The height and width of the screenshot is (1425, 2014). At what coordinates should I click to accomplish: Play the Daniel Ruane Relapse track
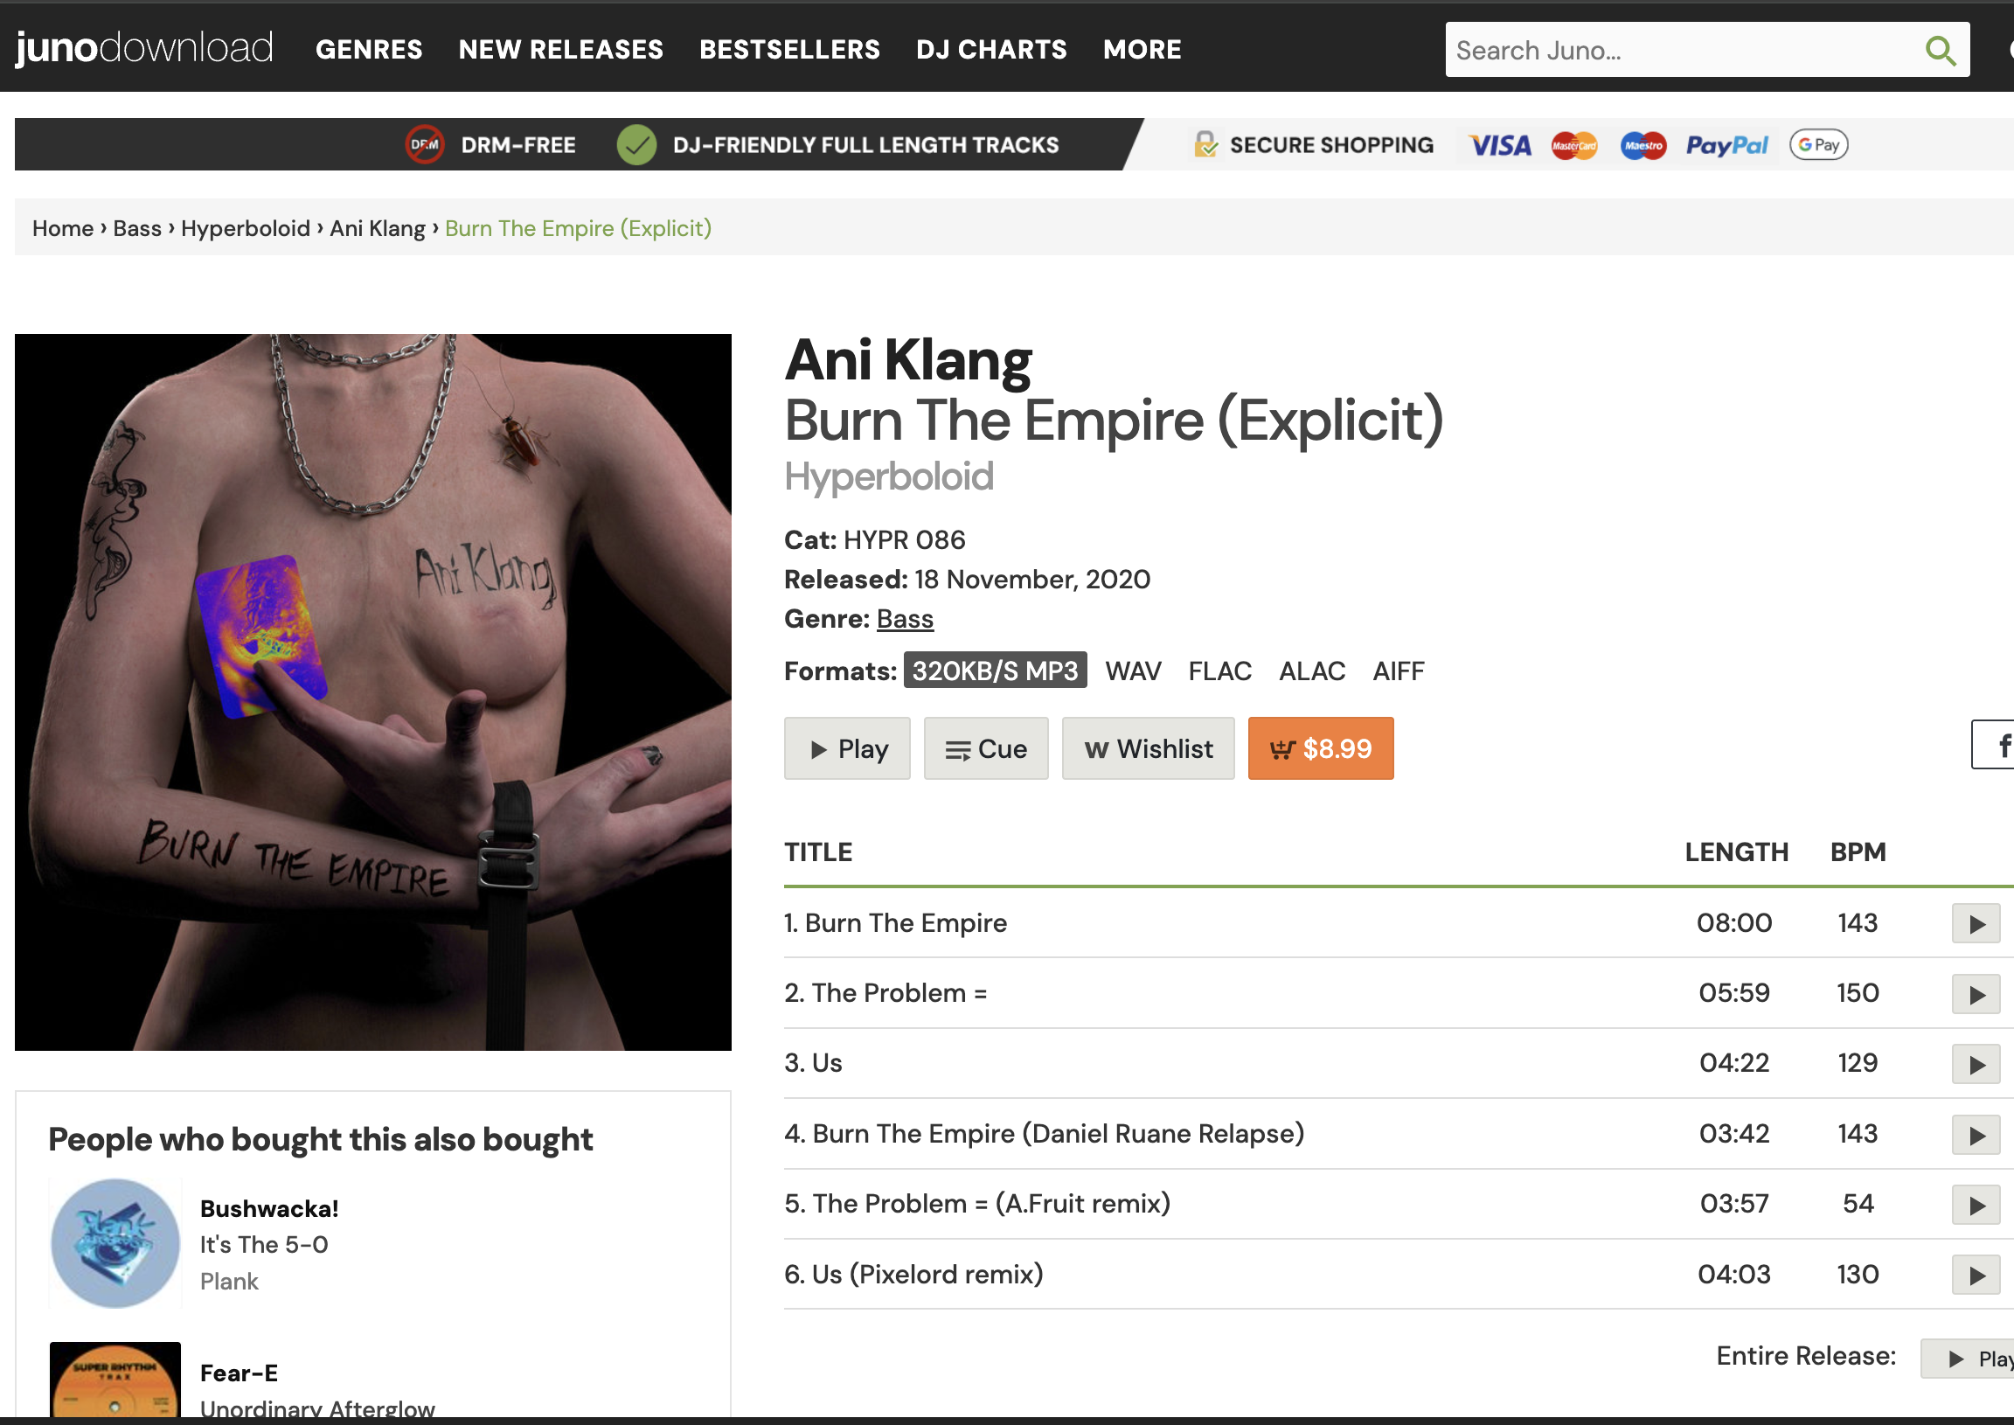coord(1976,1136)
